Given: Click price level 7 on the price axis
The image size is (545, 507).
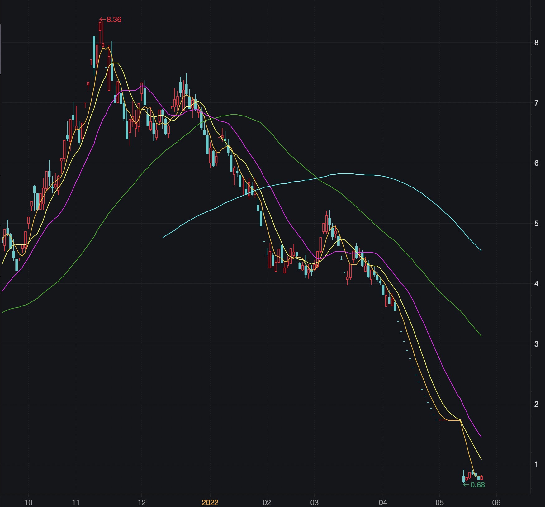Looking at the screenshot, I should 536,103.
